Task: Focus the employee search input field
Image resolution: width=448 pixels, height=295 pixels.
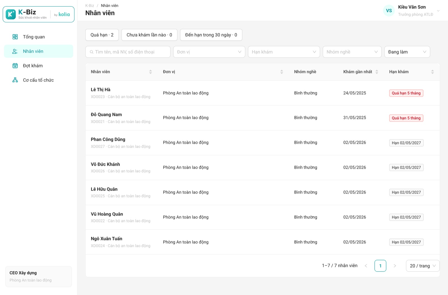Action: pyautogui.click(x=128, y=52)
